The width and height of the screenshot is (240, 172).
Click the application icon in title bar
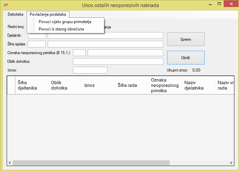pos(6,5)
